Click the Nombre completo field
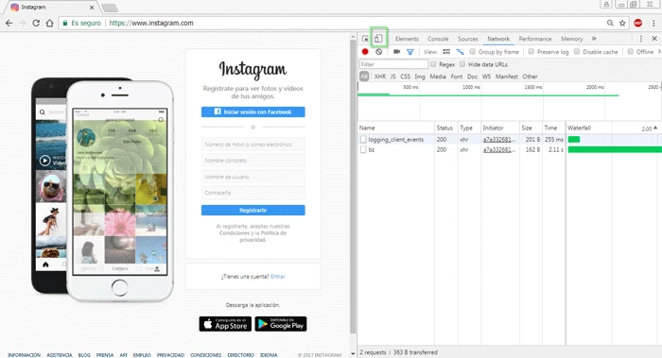The width and height of the screenshot is (662, 358). coord(253,161)
